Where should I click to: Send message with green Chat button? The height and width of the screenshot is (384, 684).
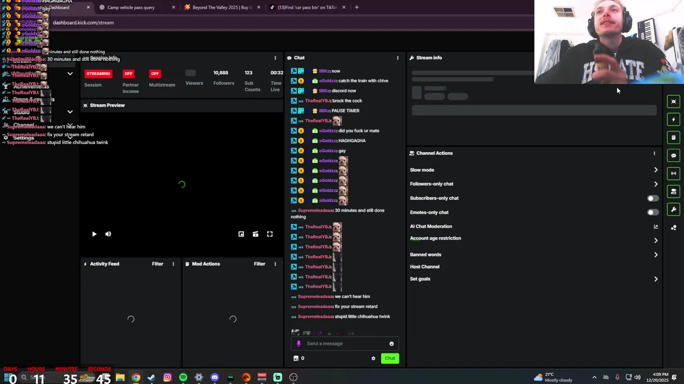390,358
